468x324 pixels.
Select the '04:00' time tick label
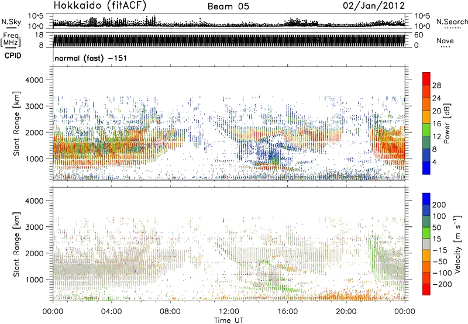(111, 312)
